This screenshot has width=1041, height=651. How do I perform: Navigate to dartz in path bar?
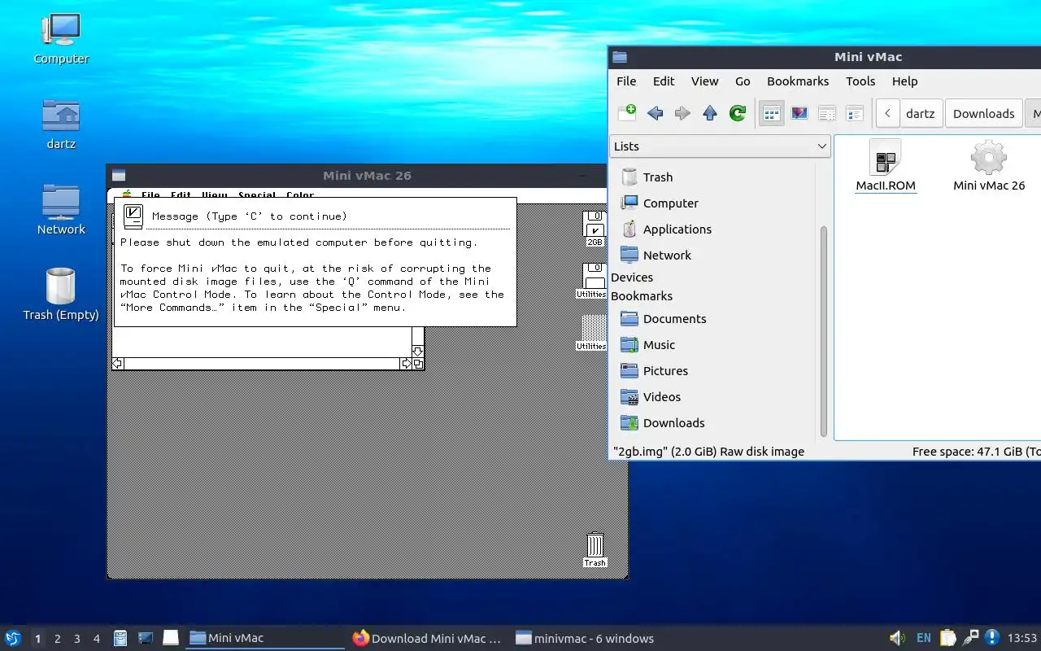[921, 114]
